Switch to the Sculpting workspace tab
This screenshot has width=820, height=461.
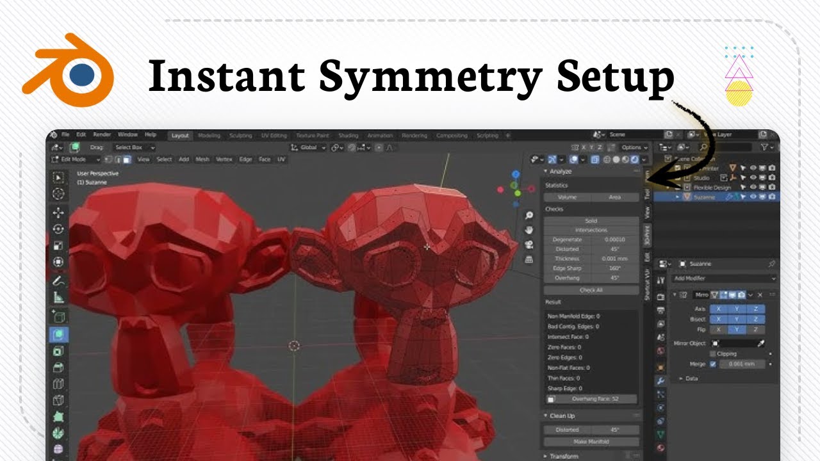tap(241, 136)
